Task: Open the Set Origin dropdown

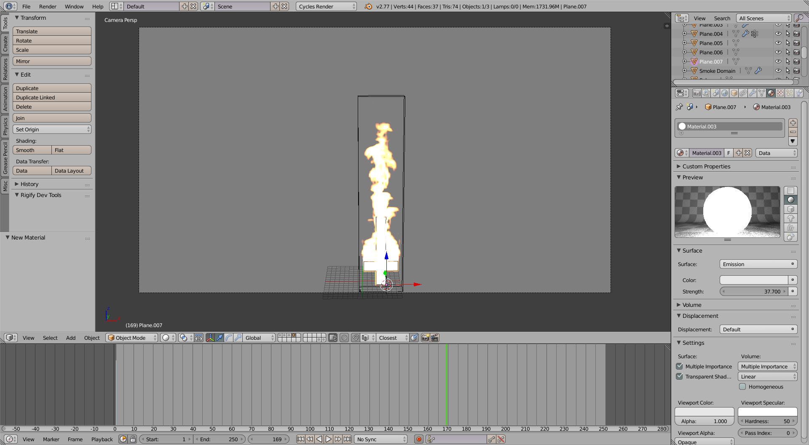Action: [52, 129]
